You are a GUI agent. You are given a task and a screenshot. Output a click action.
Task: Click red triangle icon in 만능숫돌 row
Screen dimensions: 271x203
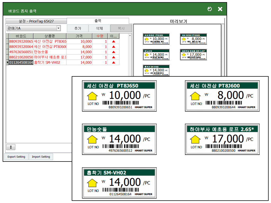(x=114, y=52)
